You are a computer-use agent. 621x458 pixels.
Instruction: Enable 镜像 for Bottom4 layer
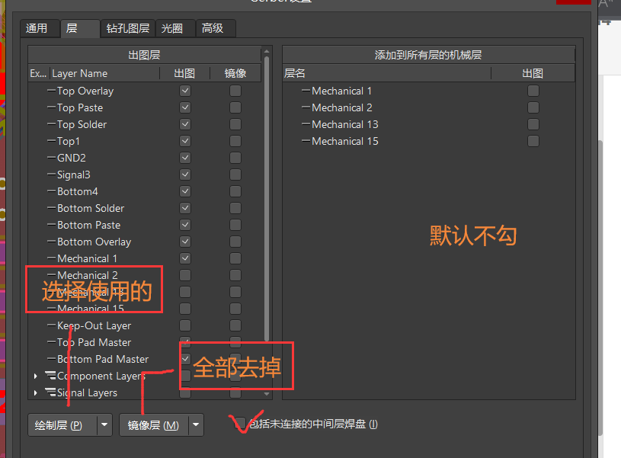point(235,191)
